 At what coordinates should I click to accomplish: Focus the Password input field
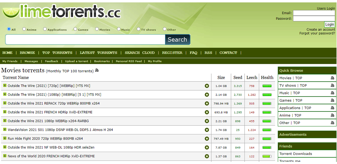tap(314, 19)
